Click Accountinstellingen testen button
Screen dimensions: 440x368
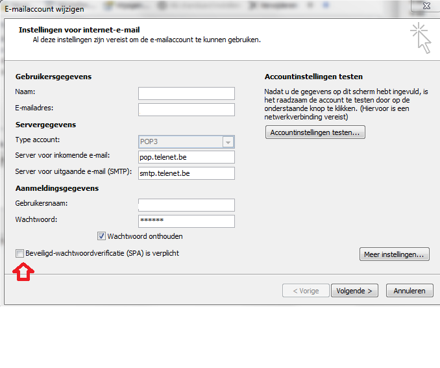[x=315, y=132]
